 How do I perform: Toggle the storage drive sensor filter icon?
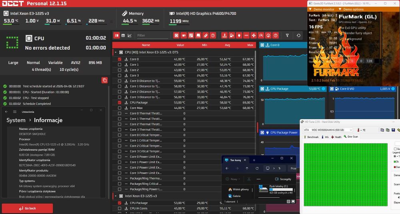pyautogui.click(x=198, y=36)
